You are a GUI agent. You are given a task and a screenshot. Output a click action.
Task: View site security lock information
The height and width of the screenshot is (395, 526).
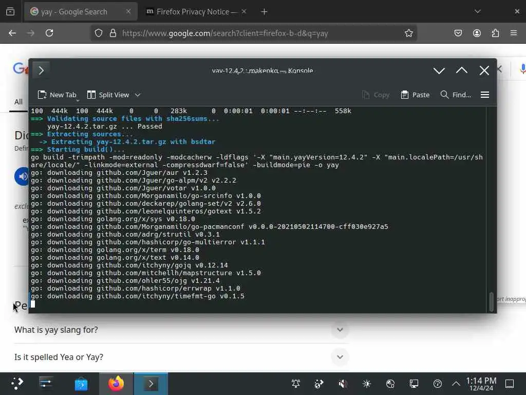[x=113, y=33]
